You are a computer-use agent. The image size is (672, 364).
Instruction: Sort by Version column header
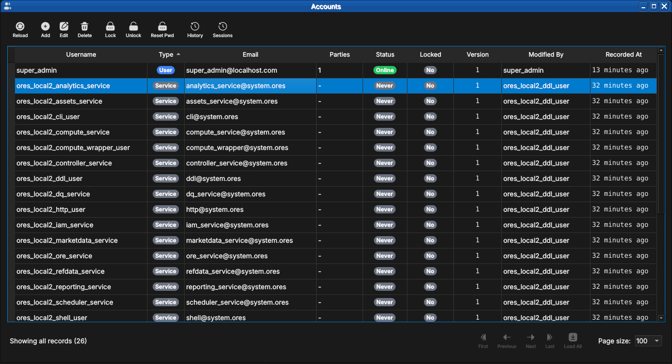tap(478, 55)
